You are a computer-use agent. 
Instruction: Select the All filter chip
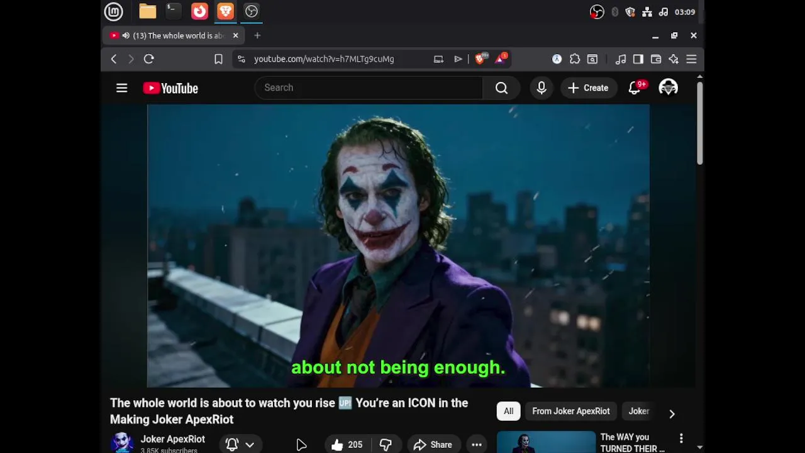coord(508,411)
